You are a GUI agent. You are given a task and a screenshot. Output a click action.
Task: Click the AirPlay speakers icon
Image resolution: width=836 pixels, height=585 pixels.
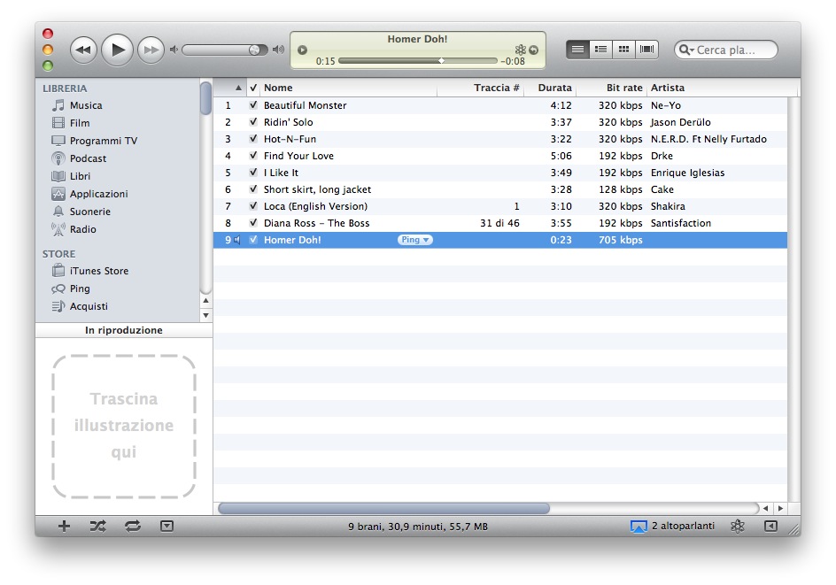(x=639, y=526)
